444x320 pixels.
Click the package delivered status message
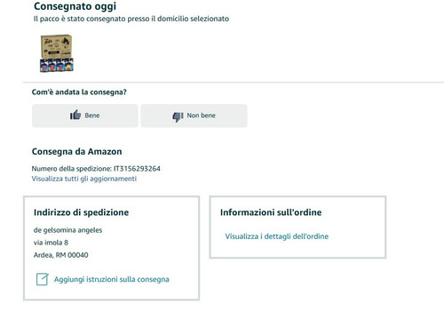[x=131, y=19]
